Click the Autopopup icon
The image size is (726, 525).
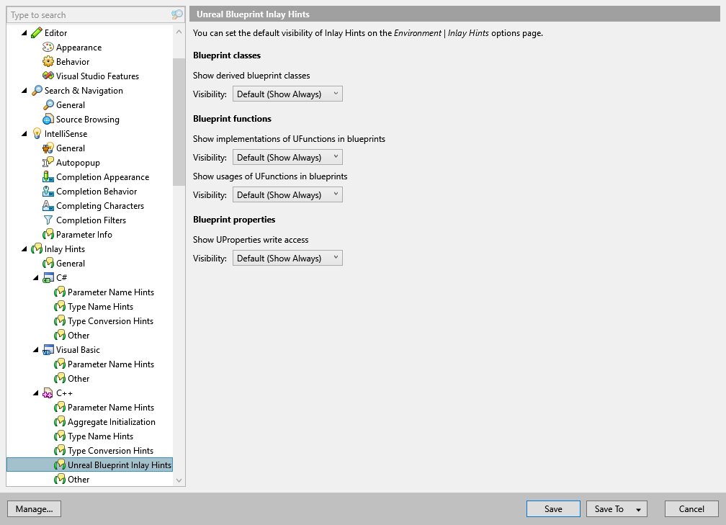48,163
